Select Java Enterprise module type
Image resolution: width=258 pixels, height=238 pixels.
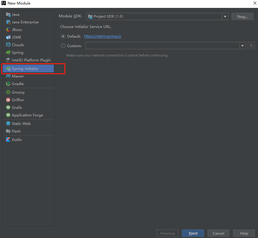28,22
